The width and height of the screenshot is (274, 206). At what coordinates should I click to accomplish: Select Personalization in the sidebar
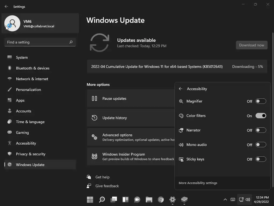click(x=40, y=90)
